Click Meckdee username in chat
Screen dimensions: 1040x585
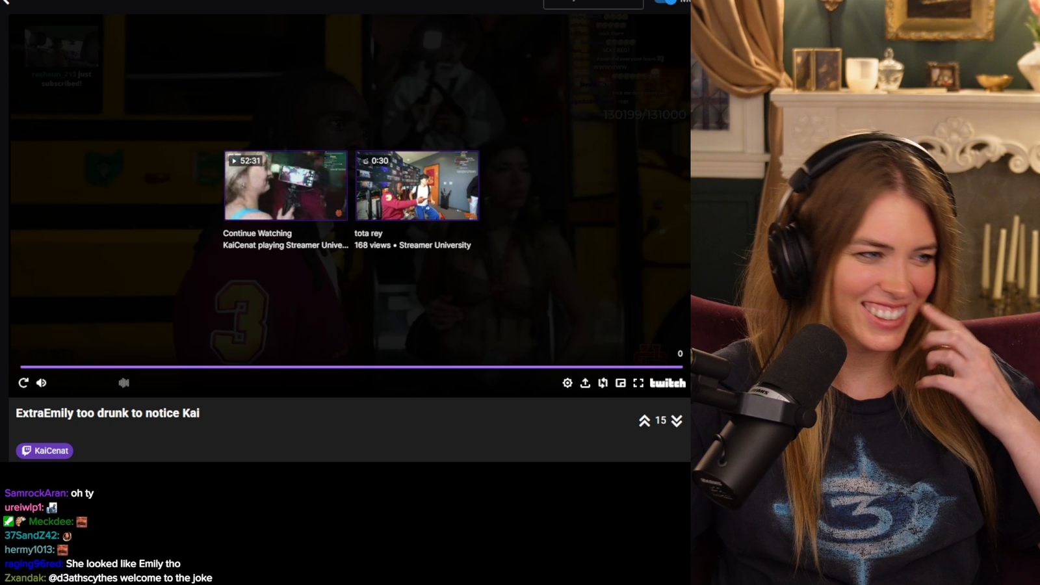[51, 521]
